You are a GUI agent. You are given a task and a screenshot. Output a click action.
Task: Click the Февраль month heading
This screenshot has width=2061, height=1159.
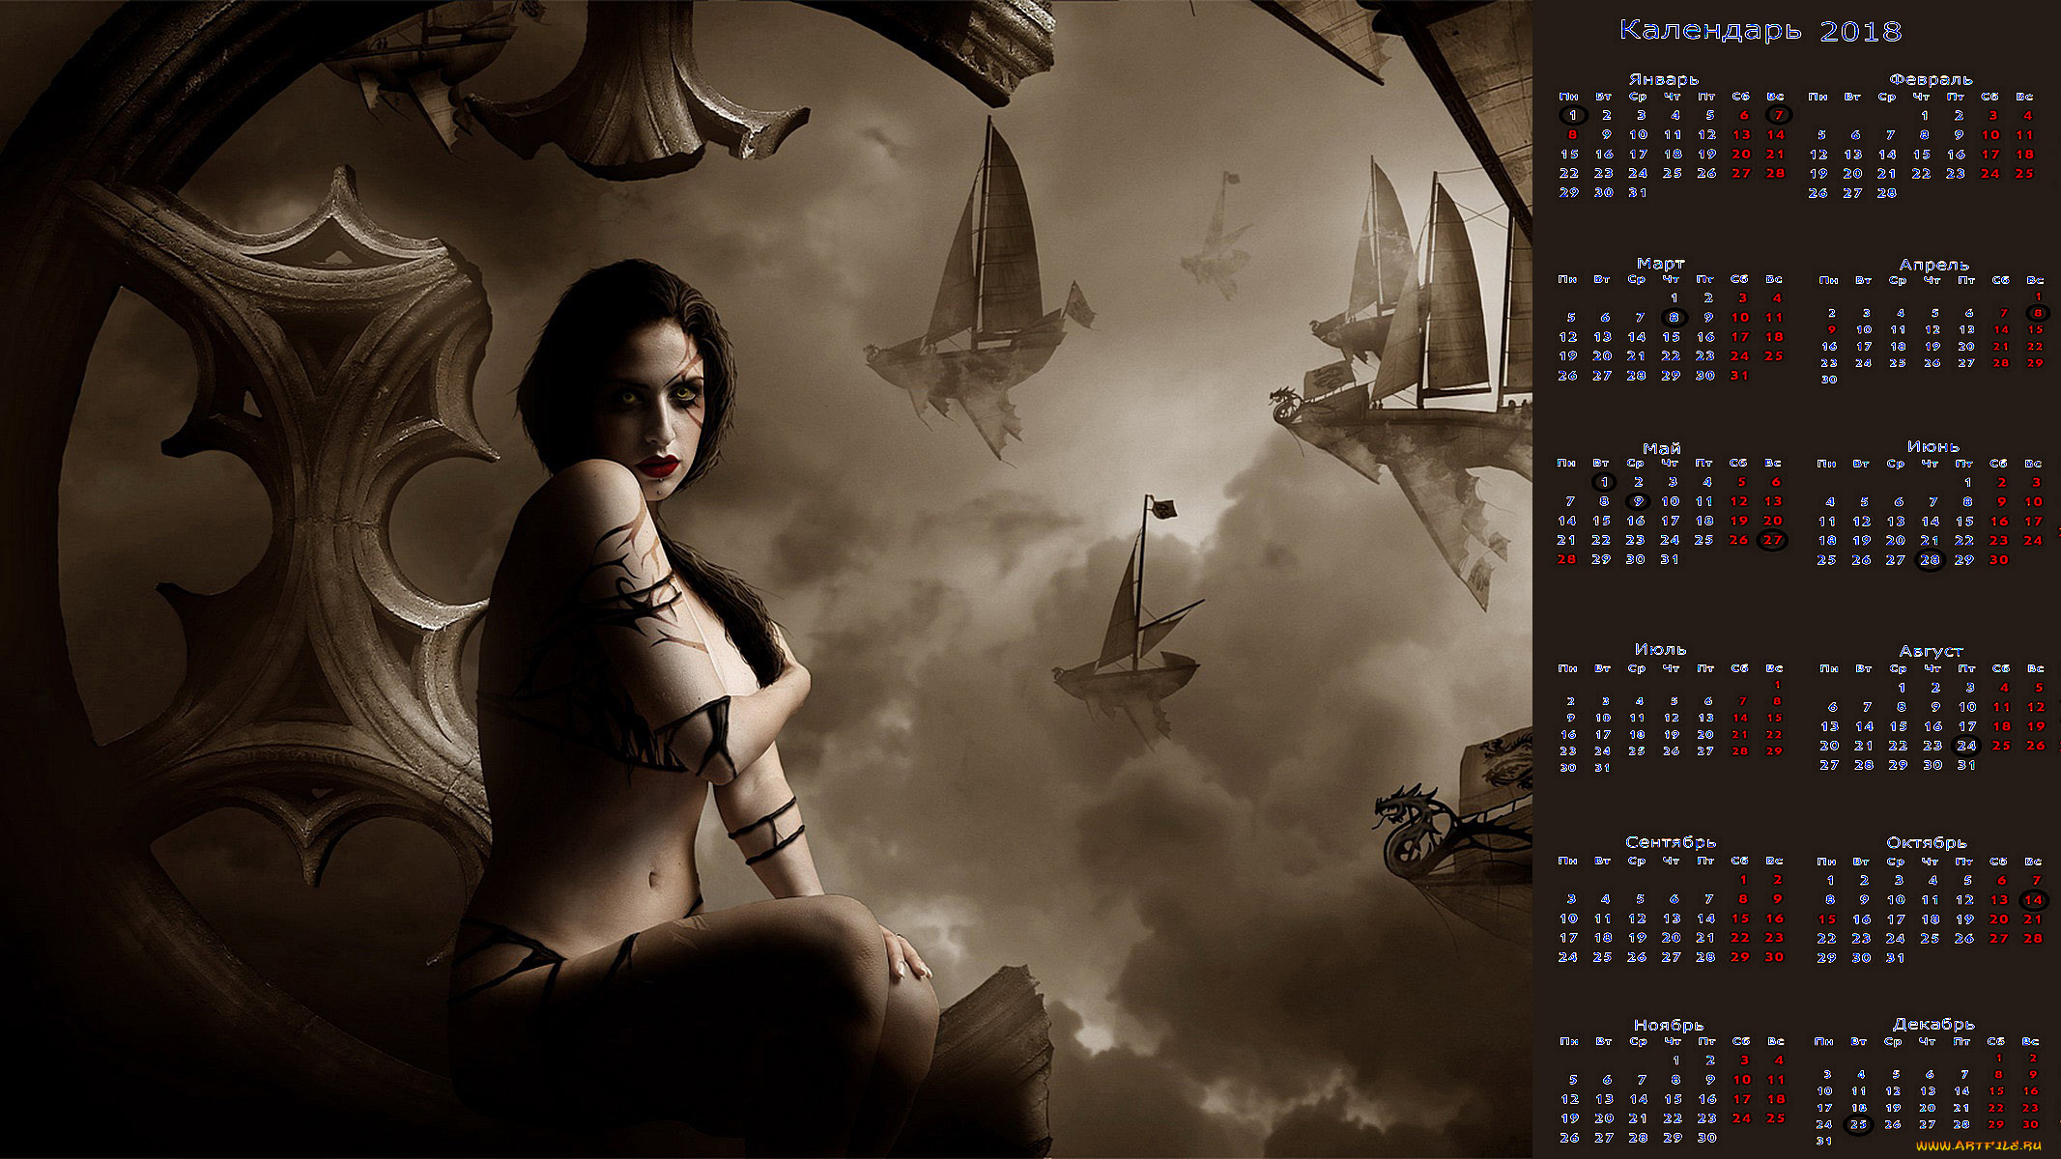[x=1931, y=79]
